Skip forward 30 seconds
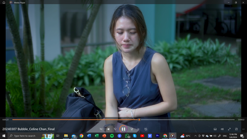247x139 pixels. 131,129
